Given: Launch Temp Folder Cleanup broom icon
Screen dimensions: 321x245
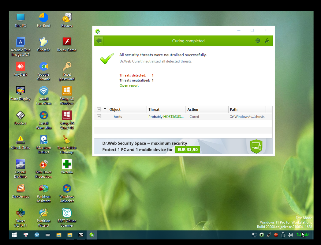Looking at the screenshot, I should [x=67, y=145].
